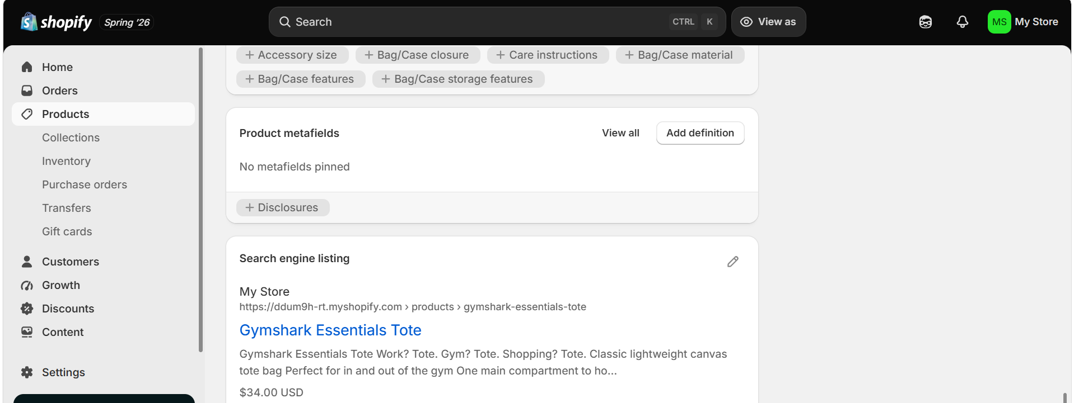This screenshot has height=403, width=1074.
Task: Click the CTRL shortcut key hint
Action: pyautogui.click(x=683, y=22)
